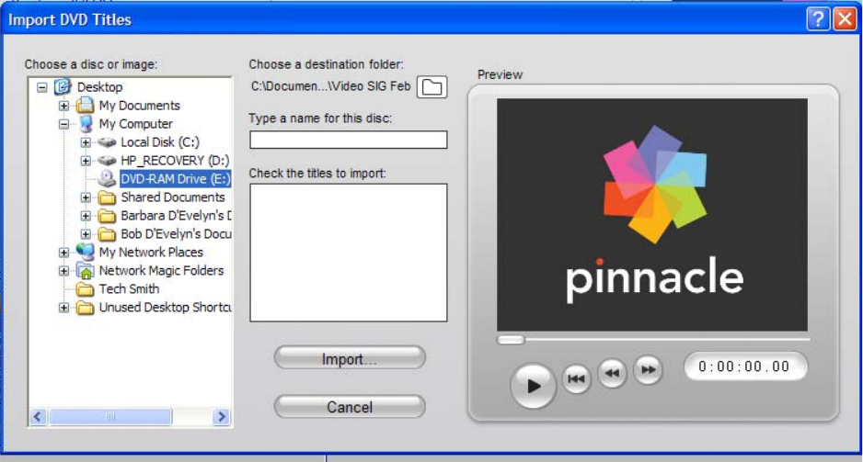Click the tree scroll left arrow
Viewport: 863px width, 462px height.
tap(38, 417)
